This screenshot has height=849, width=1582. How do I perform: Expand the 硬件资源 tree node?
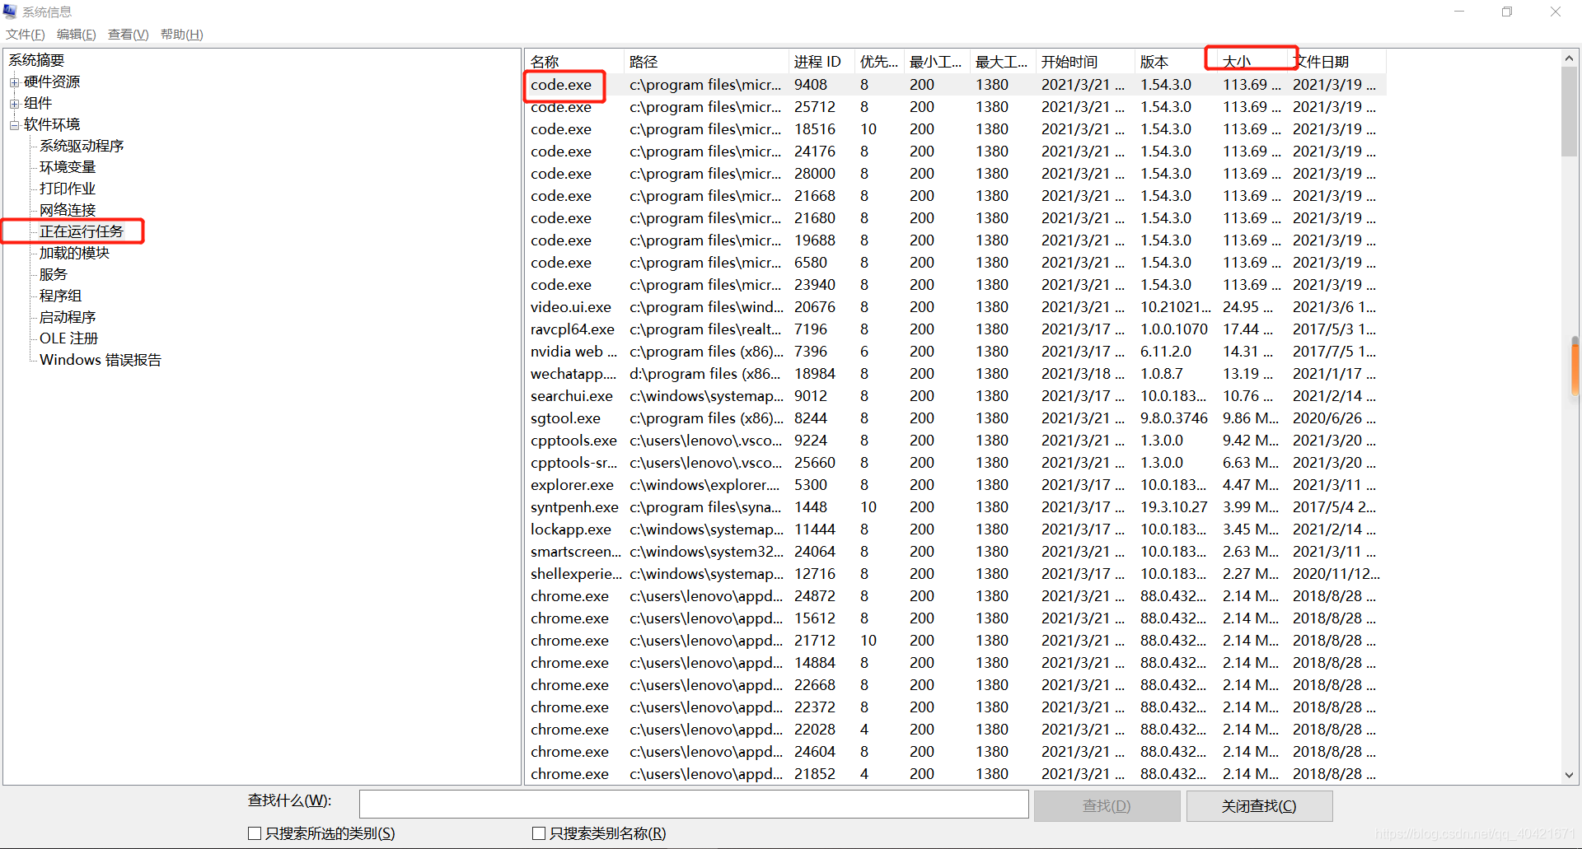(x=15, y=82)
